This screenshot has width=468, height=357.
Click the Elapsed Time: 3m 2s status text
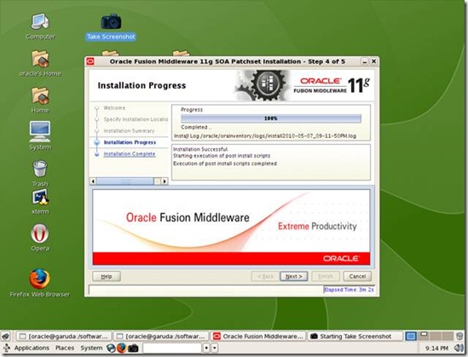(x=349, y=290)
